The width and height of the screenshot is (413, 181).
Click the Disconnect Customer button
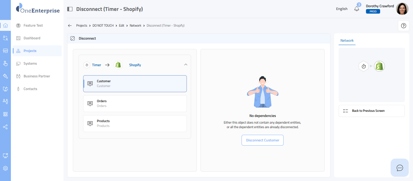262,140
